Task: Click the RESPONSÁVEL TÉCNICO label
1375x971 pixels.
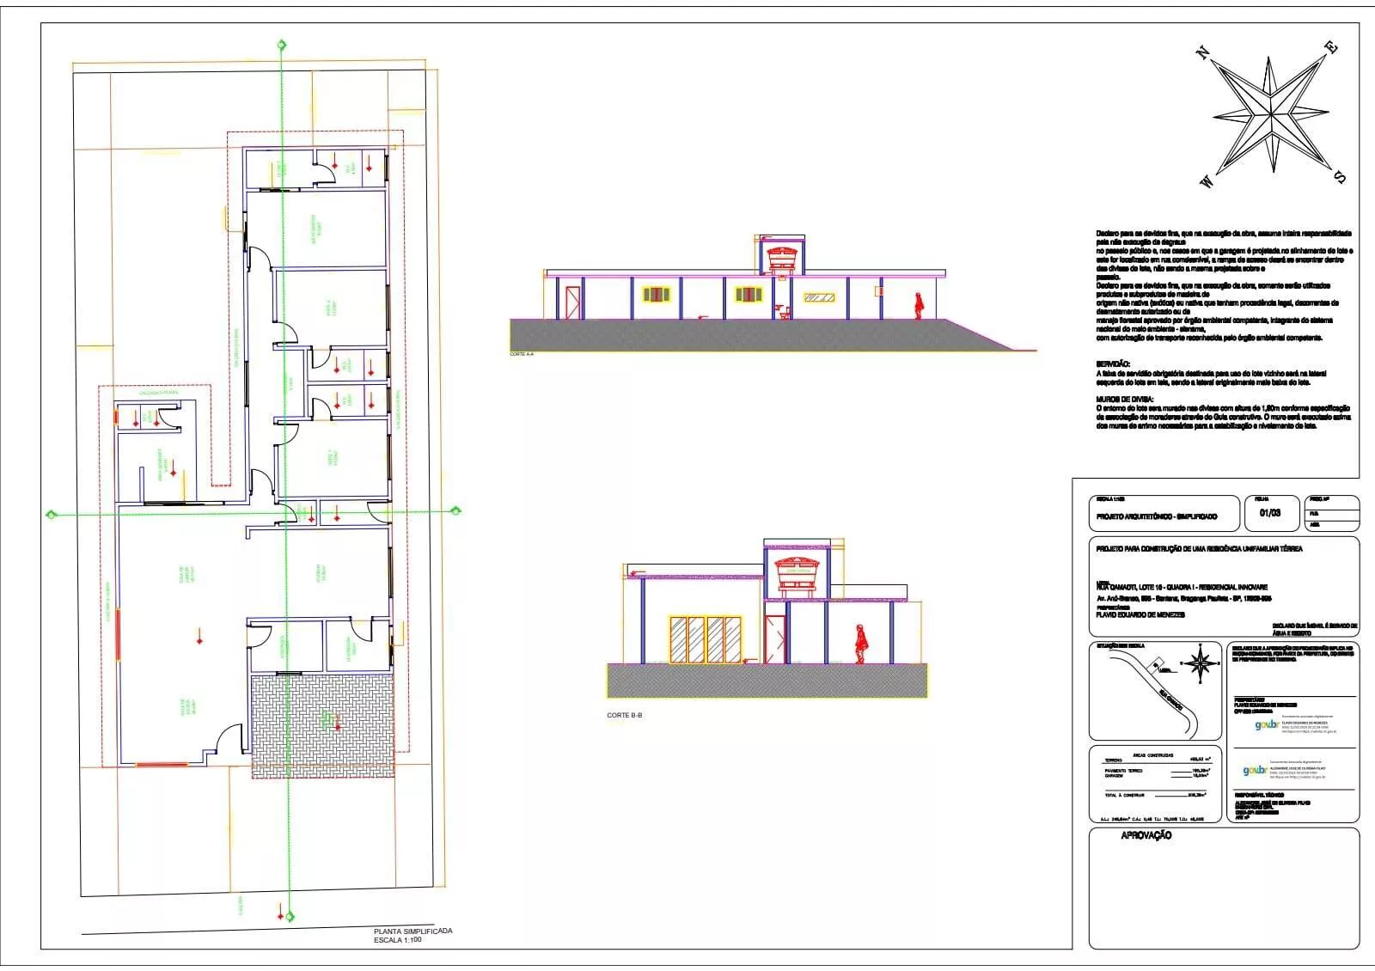Action: [x=1261, y=794]
